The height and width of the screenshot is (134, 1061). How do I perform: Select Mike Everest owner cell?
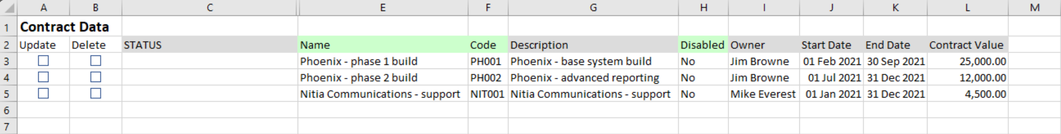[763, 94]
